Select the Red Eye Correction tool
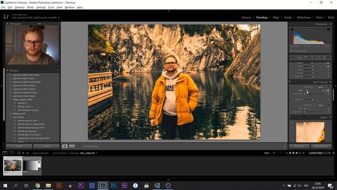The height and width of the screenshot is (190, 337). [x=305, y=58]
